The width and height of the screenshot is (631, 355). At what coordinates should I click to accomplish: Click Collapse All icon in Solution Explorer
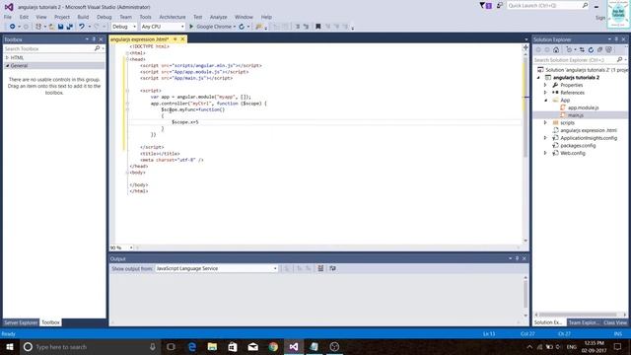click(x=599, y=50)
